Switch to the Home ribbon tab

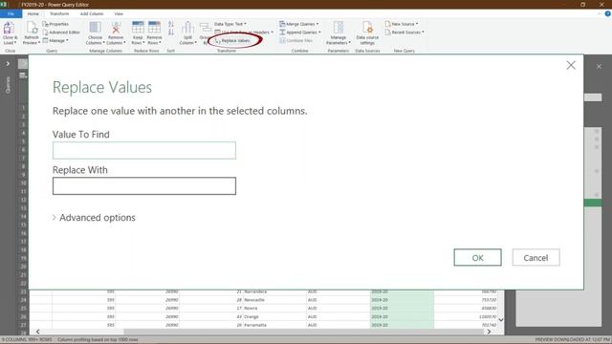33,13
